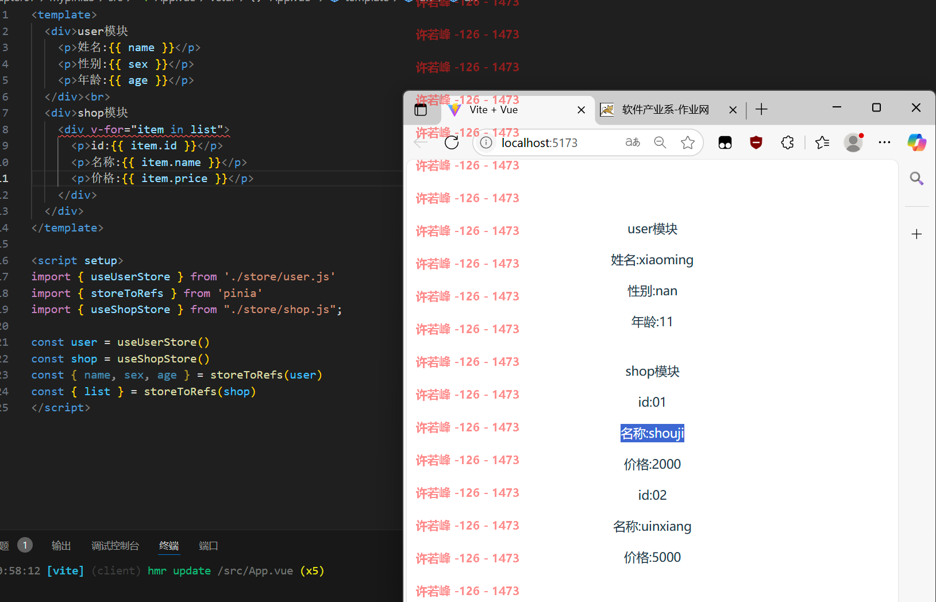Open the browser extensions puzzle icon
The image size is (936, 602).
(788, 142)
